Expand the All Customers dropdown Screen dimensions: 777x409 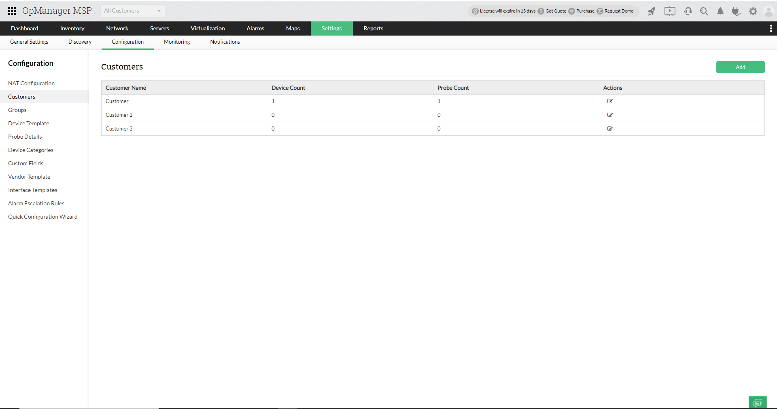(132, 11)
